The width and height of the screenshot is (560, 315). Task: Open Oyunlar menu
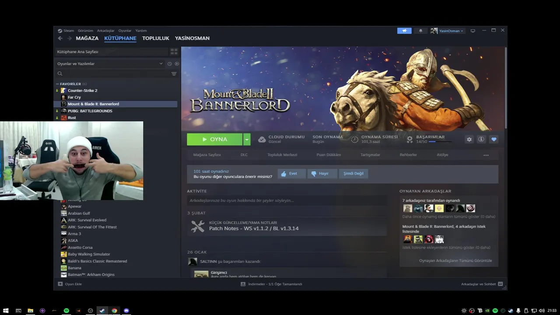125,31
